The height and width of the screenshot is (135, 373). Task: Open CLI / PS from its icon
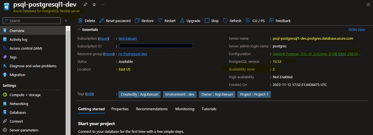(x=248, y=21)
